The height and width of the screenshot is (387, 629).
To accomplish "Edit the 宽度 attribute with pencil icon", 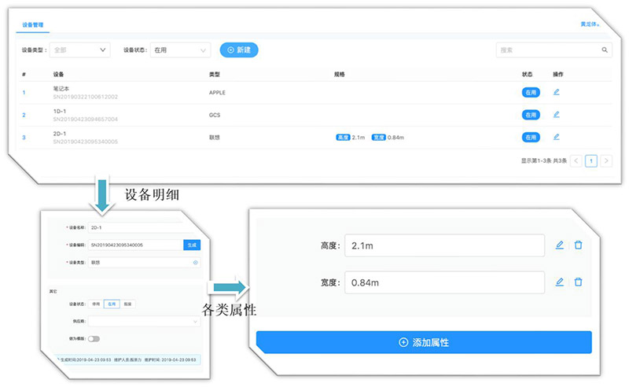I will coord(560,282).
